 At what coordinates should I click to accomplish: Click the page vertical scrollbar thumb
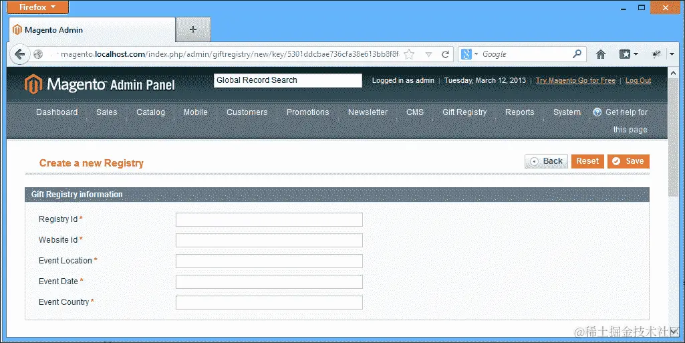click(673, 136)
